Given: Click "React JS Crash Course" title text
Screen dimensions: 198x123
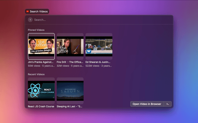Looking at the screenshot, I should 41,106.
